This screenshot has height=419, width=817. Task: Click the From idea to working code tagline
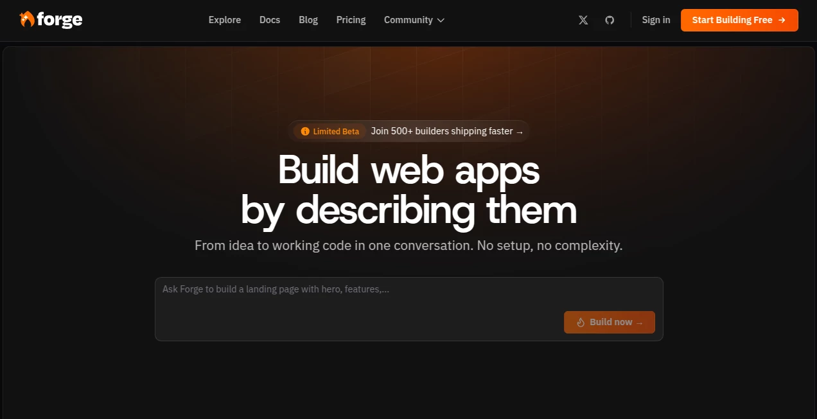409,245
